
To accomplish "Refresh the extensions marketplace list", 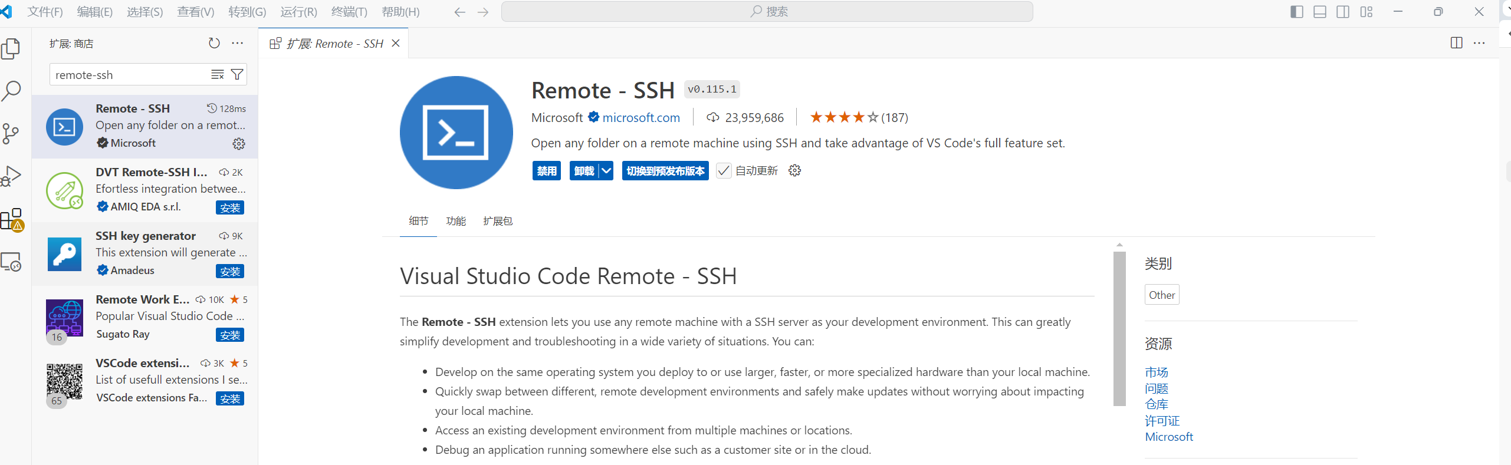I will point(214,43).
